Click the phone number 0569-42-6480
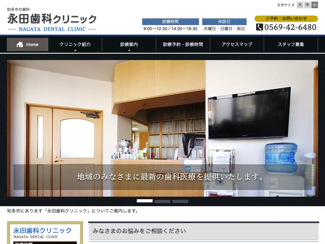Viewport: 325px width, 244px height. (x=290, y=27)
